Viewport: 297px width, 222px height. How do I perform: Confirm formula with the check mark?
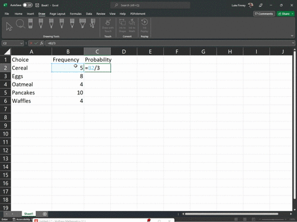click(x=37, y=43)
